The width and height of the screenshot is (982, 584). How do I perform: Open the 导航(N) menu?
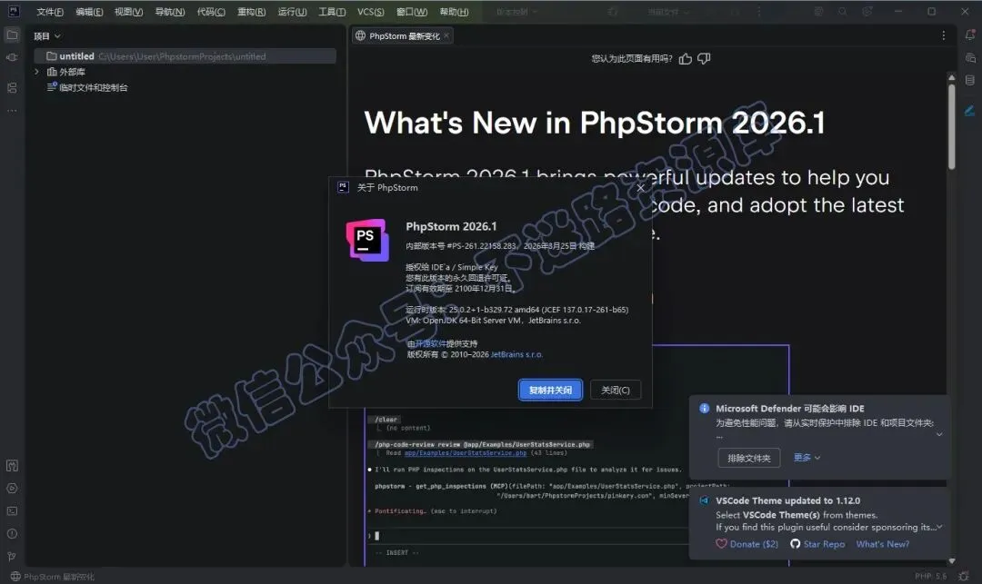[170, 12]
